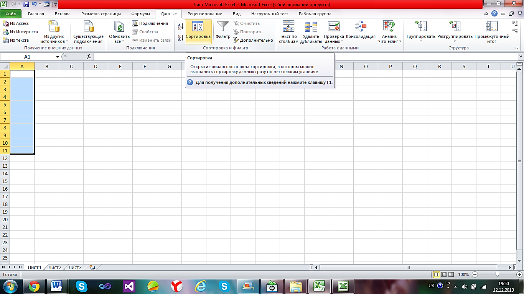The image size is (524, 294).
Task: Click Текст по столбцам
Action: pyautogui.click(x=288, y=32)
